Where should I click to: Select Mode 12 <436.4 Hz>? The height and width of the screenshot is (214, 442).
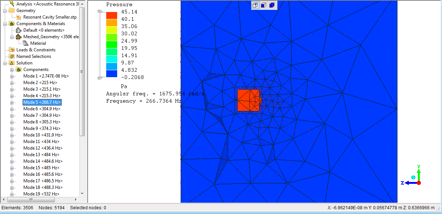[x=43, y=148]
